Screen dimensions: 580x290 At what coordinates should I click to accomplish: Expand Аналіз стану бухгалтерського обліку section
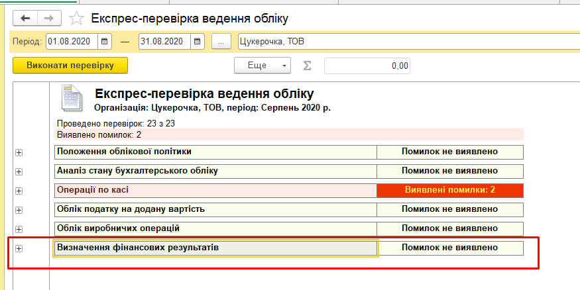pos(19,171)
